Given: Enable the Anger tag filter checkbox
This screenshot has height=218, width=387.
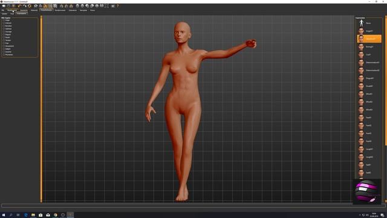Looking at the screenshot, I should (x=4, y=20).
